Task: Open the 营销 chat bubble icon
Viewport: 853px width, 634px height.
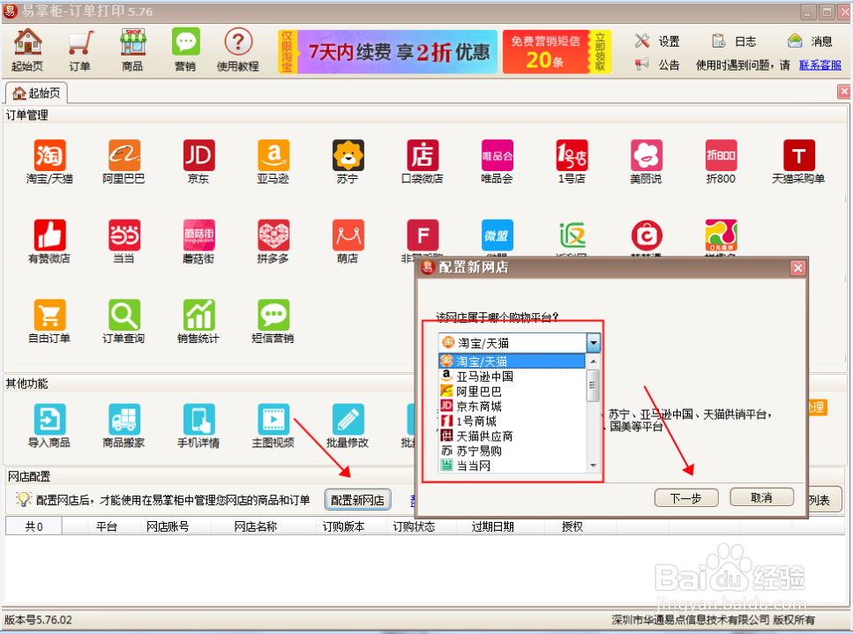Action: (185, 50)
